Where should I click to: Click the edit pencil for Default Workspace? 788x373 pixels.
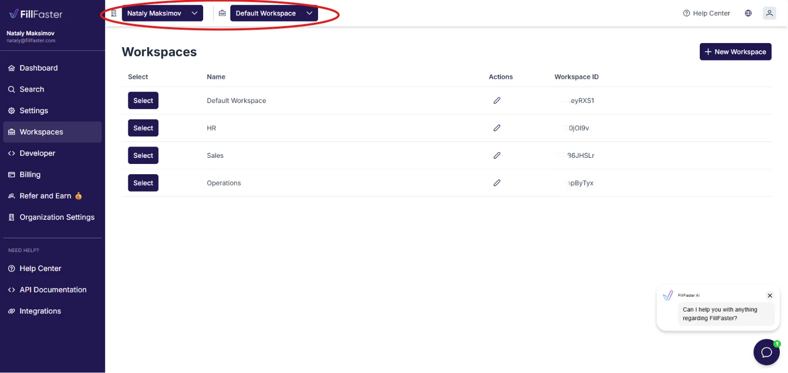[497, 100]
